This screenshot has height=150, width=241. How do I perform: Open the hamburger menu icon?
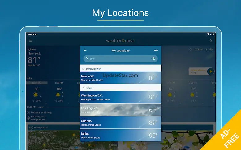[31, 41]
